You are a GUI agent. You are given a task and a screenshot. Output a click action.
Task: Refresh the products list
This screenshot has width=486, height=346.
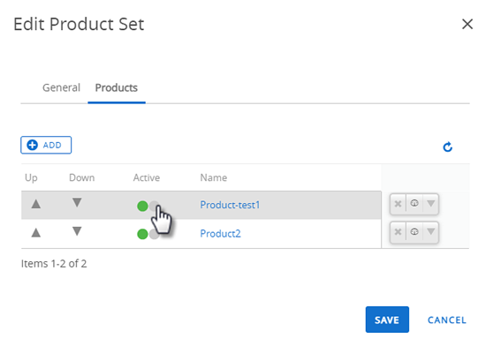(448, 147)
